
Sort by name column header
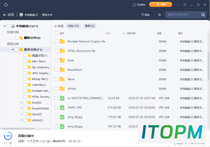pyautogui.click(x=62, y=33)
